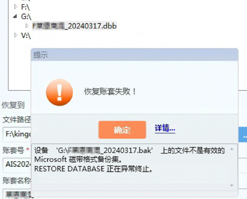Click the scroll down arrow in error details

(232, 186)
